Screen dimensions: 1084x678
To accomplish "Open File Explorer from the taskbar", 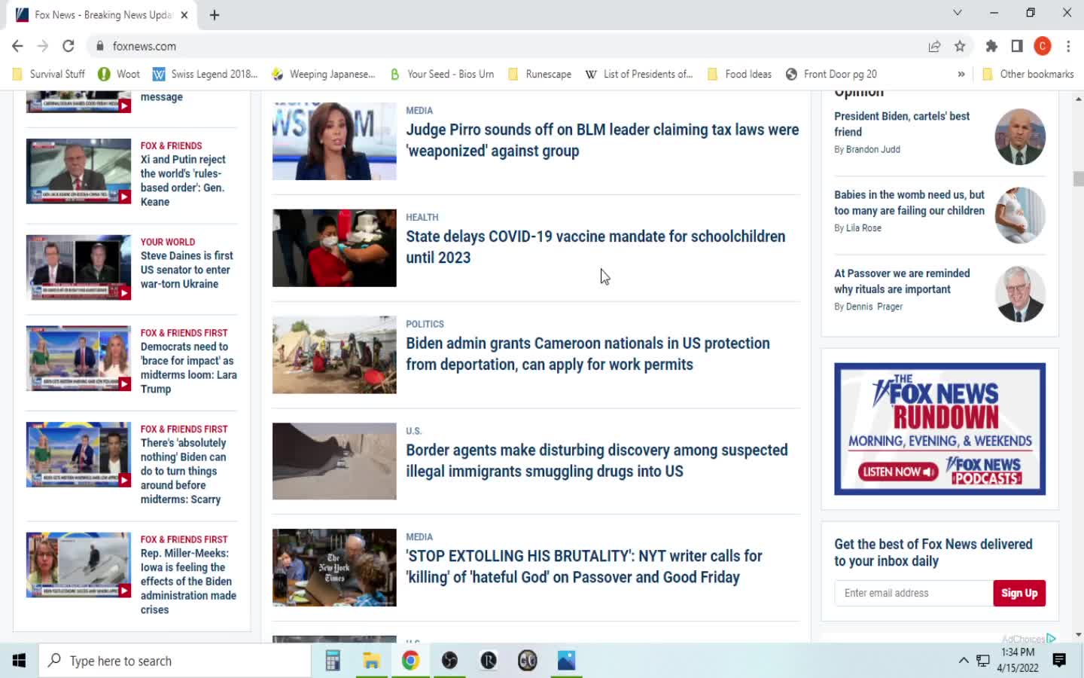I will pyautogui.click(x=371, y=661).
